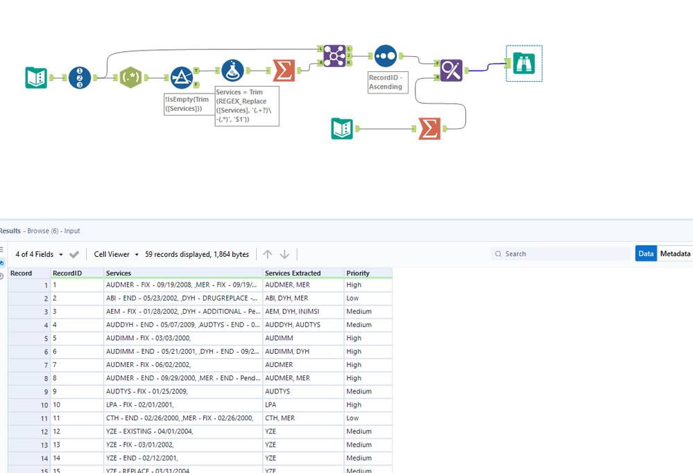Click the Filter False output anchor
Image resolution: width=693 pixels, height=473 pixels.
point(196,84)
